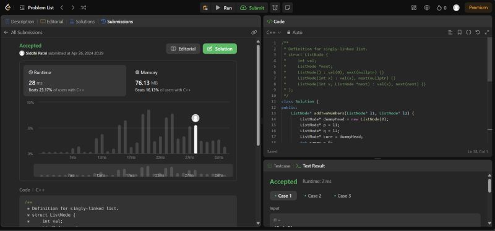Expand the code editor fullscreen icon
The width and height of the screenshot is (495, 231).
coord(487,33)
